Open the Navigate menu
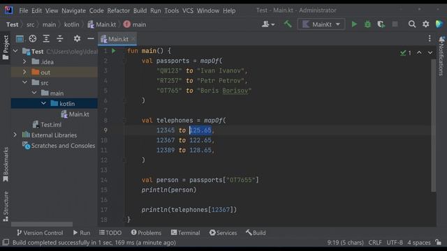Screen dimensions: 447x251 point(73,11)
